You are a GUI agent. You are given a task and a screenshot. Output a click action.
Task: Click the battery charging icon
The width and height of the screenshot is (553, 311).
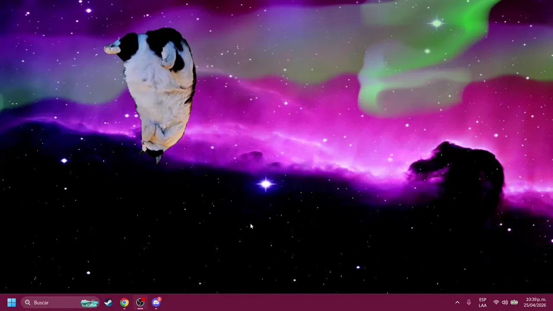pos(514,302)
